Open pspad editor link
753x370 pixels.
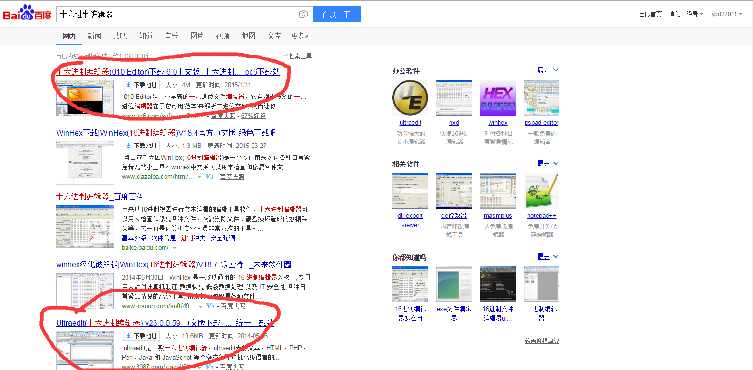click(541, 123)
